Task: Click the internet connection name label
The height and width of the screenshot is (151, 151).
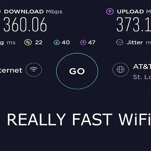Action: pyautogui.click(x=11, y=70)
